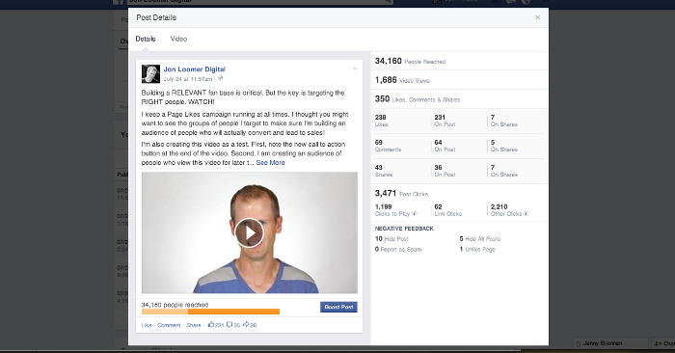Click the 'Post Details' dialog title
The height and width of the screenshot is (353, 675).
click(x=156, y=17)
